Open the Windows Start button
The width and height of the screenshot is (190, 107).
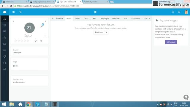click(4, 104)
